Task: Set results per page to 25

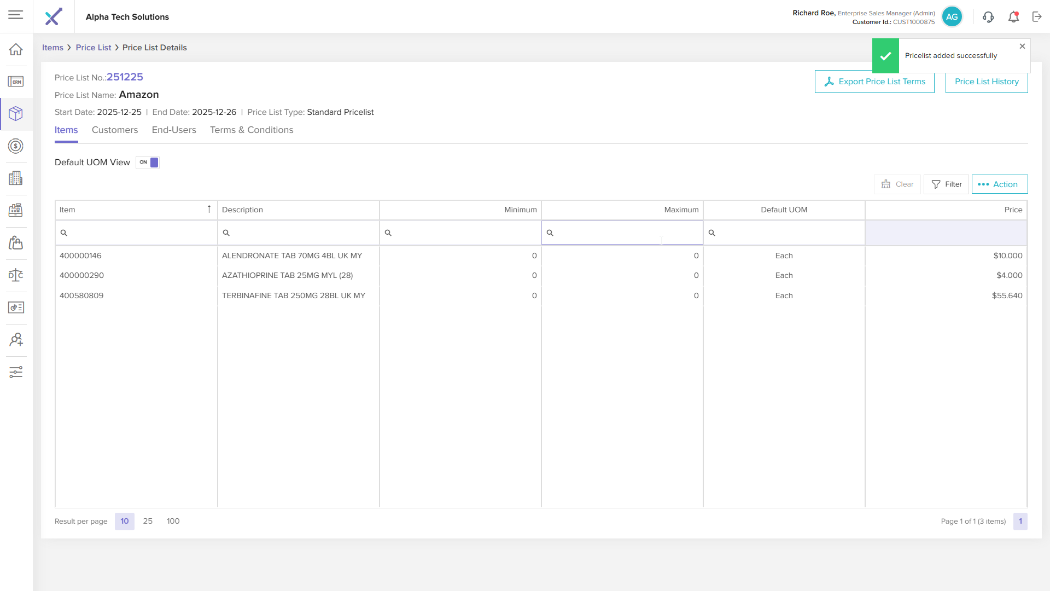Action: (148, 521)
